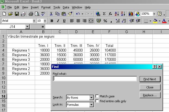Open the Format menu

(46, 7)
